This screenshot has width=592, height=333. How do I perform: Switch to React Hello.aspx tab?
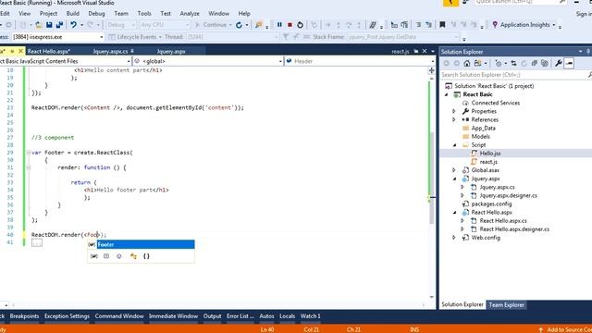click(x=49, y=52)
